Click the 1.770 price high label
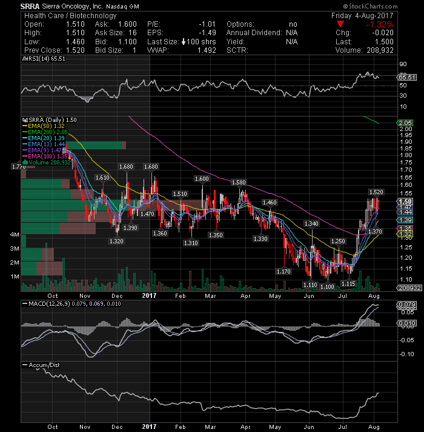Image resolution: width=424 pixels, height=432 pixels. (19, 166)
